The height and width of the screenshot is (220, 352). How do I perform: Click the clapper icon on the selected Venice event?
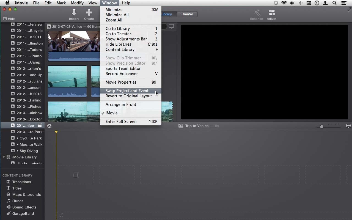click(40, 125)
